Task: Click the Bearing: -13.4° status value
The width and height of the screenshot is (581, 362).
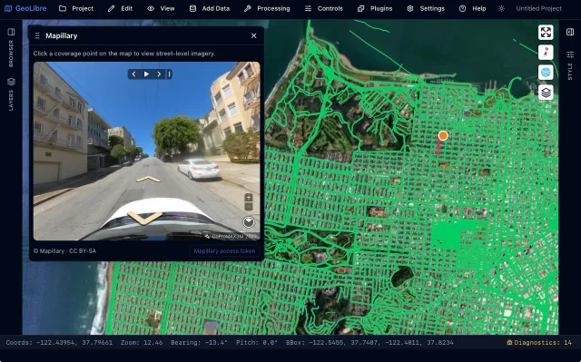Action: (200, 342)
